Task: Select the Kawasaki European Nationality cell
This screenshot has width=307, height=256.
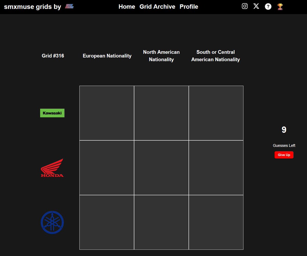Action: pyautogui.click(x=107, y=113)
